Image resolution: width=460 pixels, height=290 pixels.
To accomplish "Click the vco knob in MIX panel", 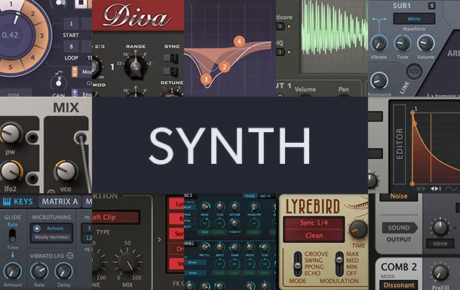I will 66,171.
